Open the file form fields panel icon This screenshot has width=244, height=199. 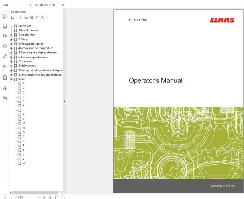tap(5, 77)
